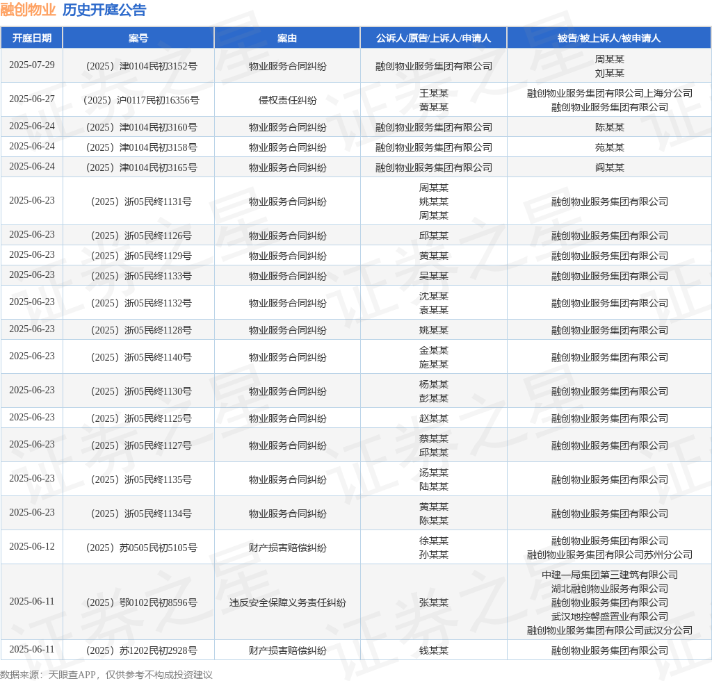
Task: Click case number （2025）浙05民终1129号
Action: coord(142,256)
